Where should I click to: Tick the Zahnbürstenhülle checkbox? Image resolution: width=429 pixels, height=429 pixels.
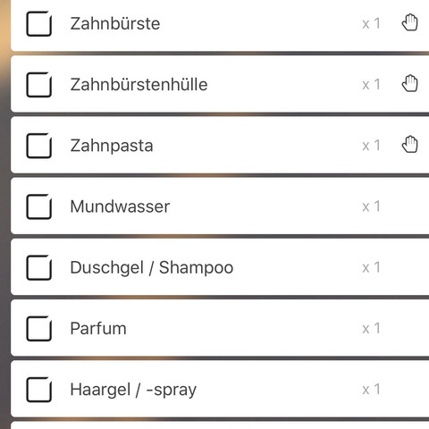(x=39, y=85)
